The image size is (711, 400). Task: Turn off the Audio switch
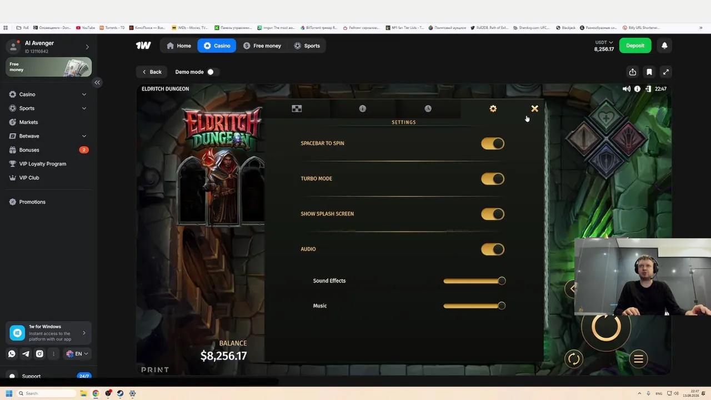coord(493,249)
